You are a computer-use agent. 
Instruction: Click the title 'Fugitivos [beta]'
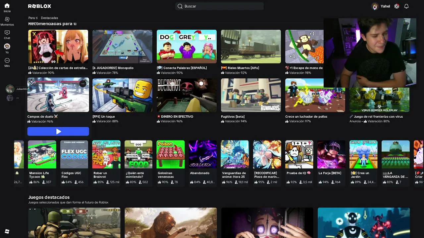pyautogui.click(x=233, y=116)
